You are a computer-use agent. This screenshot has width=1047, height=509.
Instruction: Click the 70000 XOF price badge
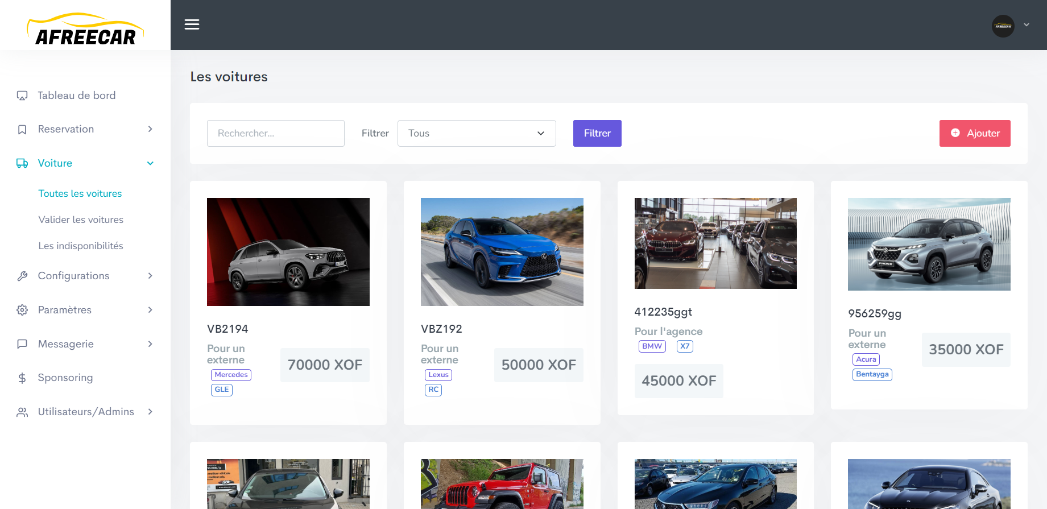tap(325, 365)
